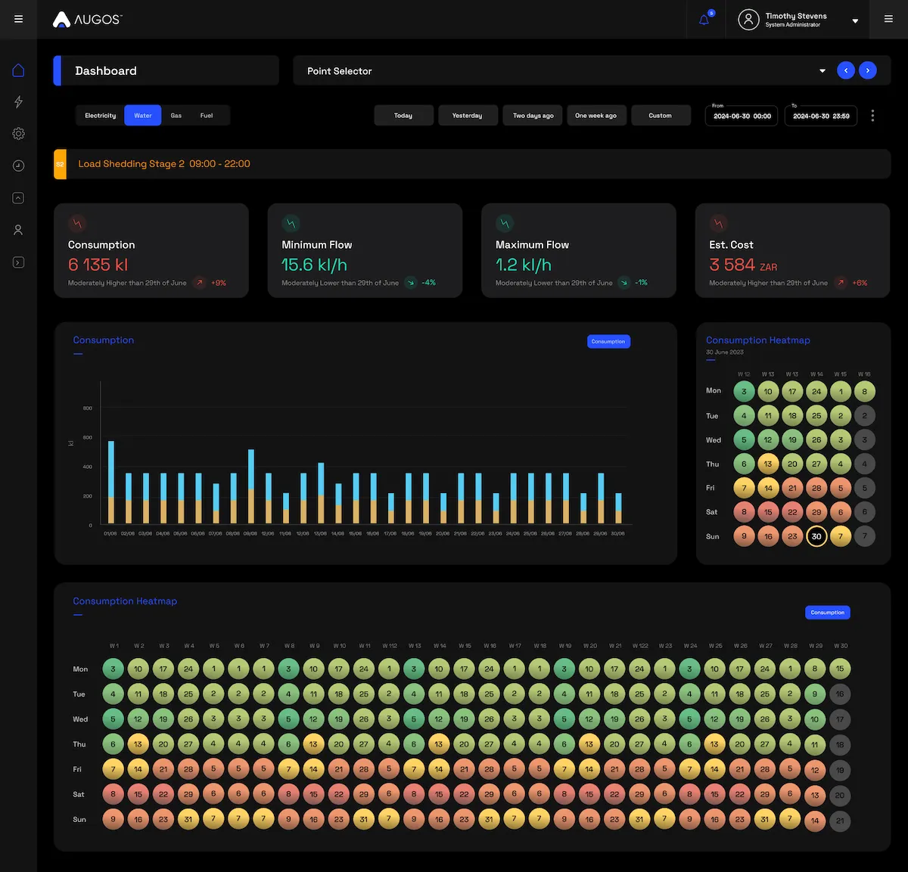Open the settings gear in sidebar

pyautogui.click(x=18, y=134)
